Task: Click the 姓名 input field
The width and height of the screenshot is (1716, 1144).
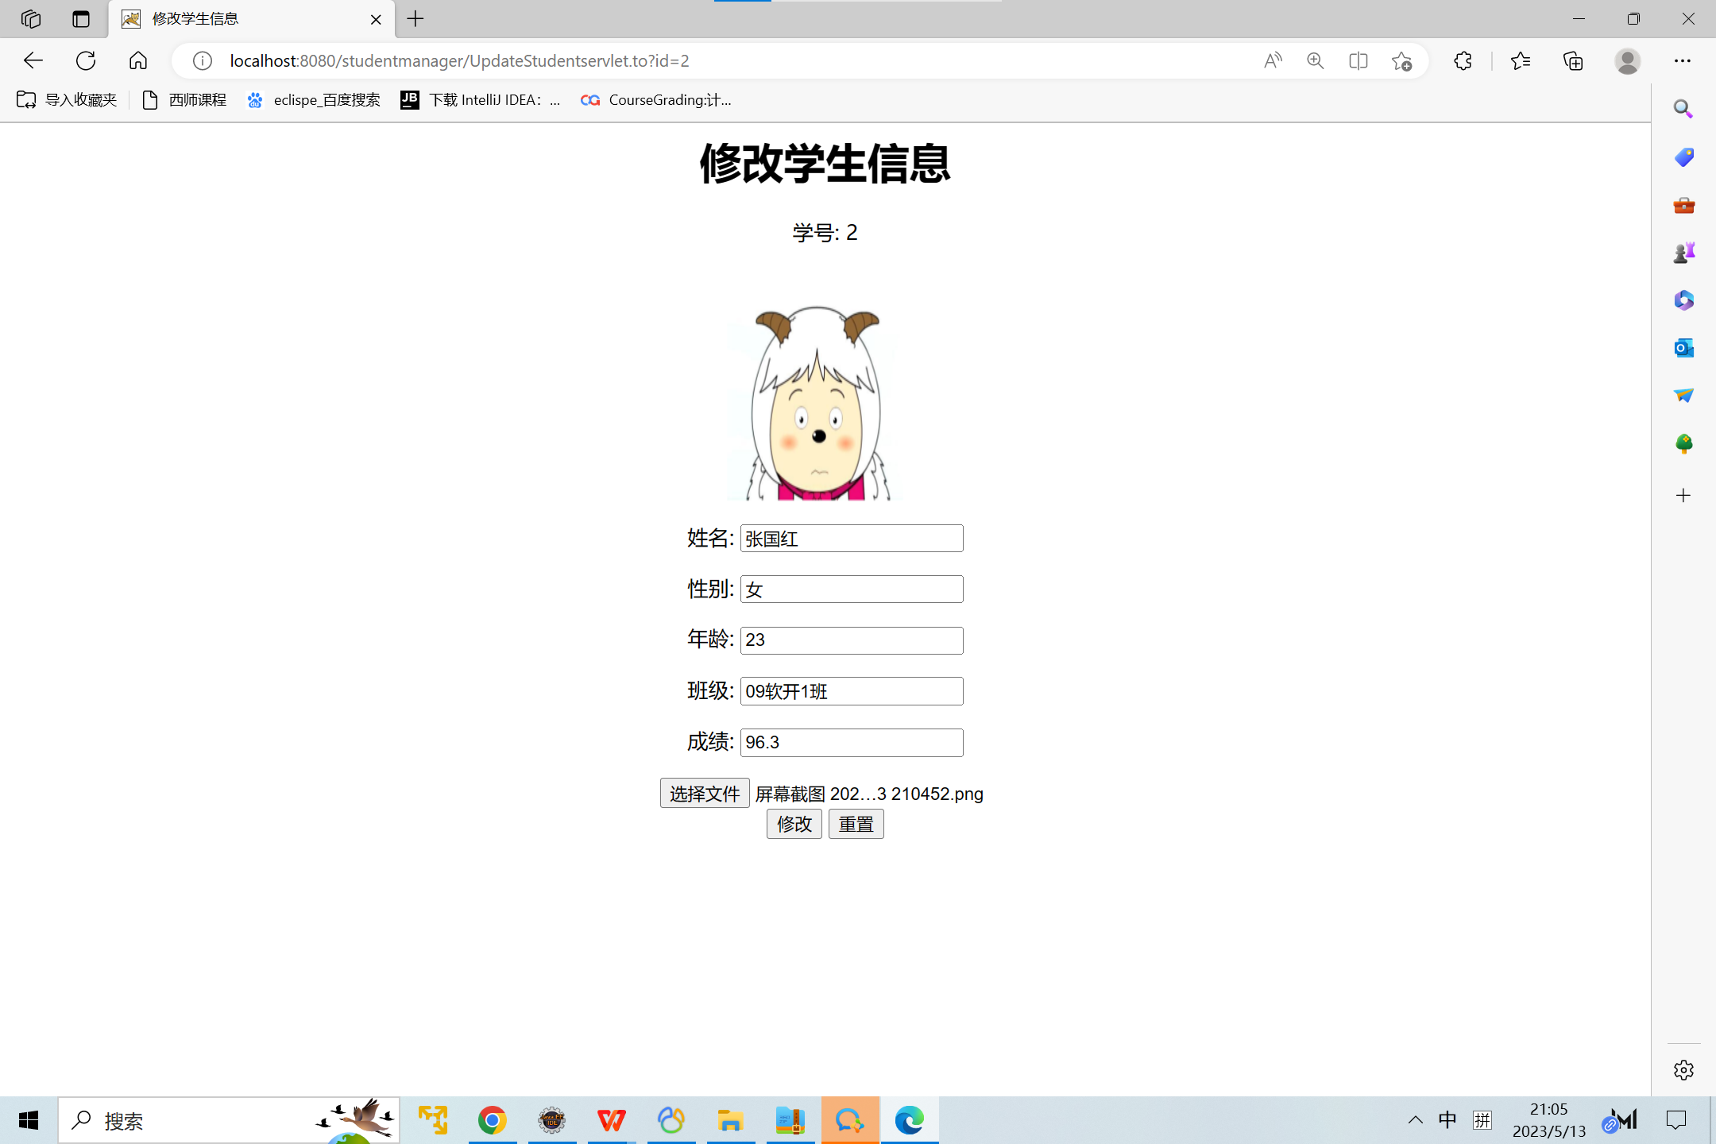Action: point(852,539)
